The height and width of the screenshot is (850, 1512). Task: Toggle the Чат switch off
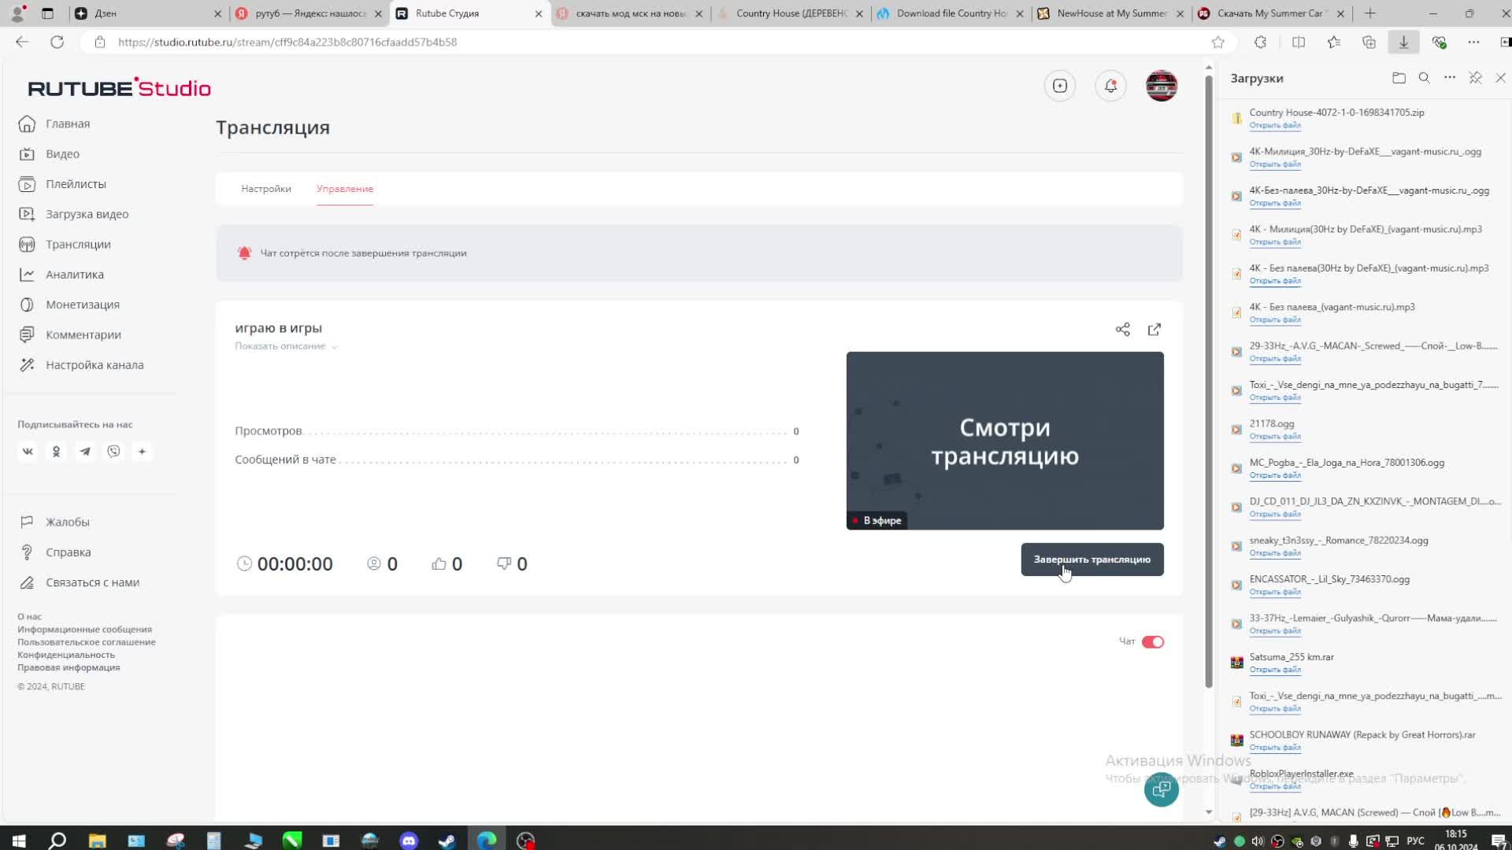pyautogui.click(x=1153, y=642)
